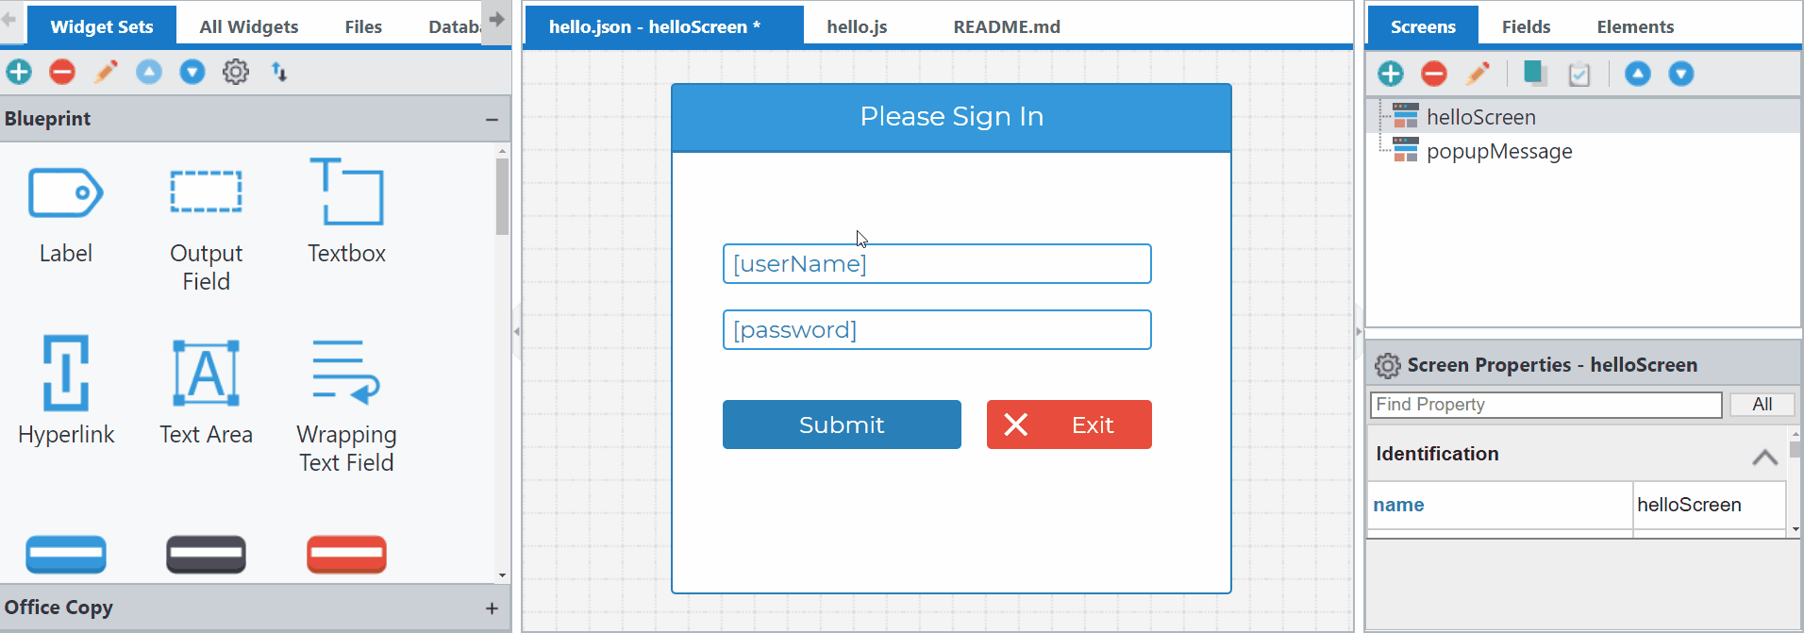
Task: Click the widget sets sort arrows icon
Action: 279,72
